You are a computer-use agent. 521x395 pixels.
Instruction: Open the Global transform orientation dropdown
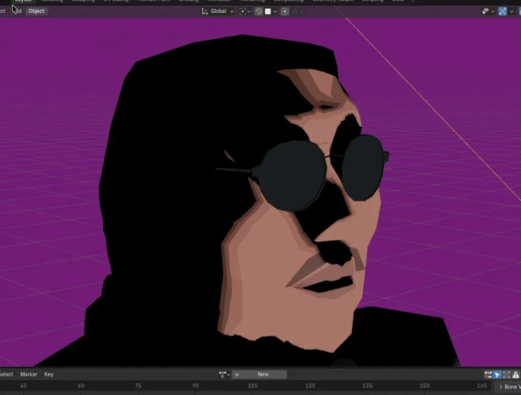coord(218,11)
